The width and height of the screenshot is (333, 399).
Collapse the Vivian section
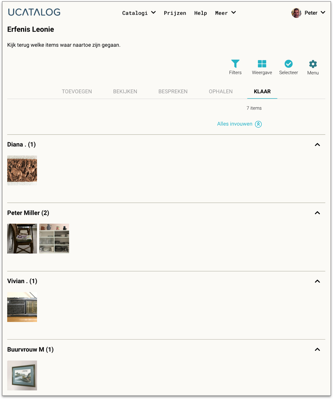(317, 281)
